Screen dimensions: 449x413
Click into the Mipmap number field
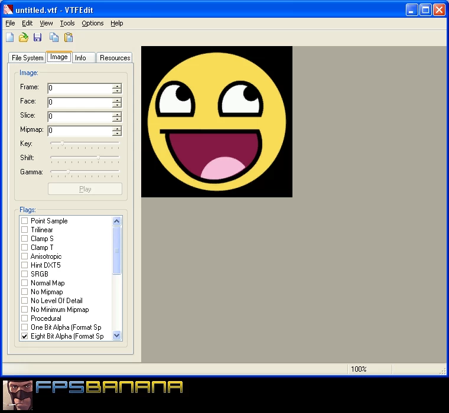pyautogui.click(x=80, y=131)
